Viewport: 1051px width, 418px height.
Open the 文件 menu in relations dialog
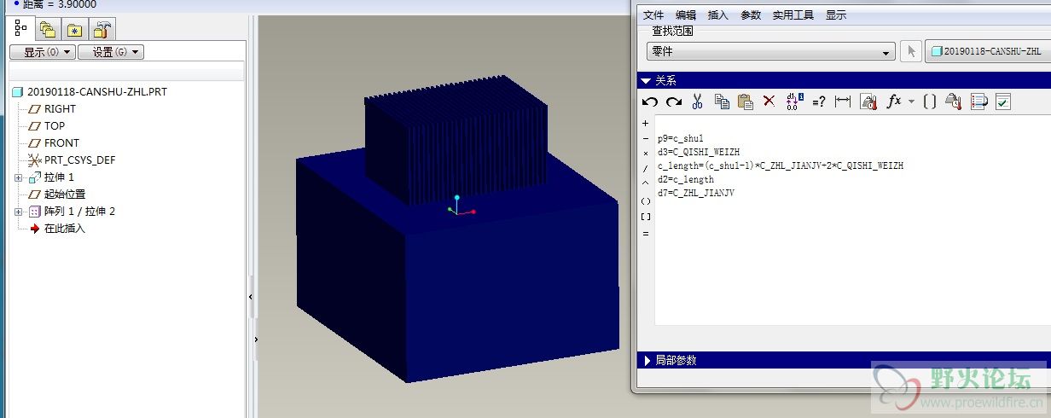653,15
